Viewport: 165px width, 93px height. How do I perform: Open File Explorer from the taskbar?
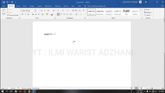16,91
